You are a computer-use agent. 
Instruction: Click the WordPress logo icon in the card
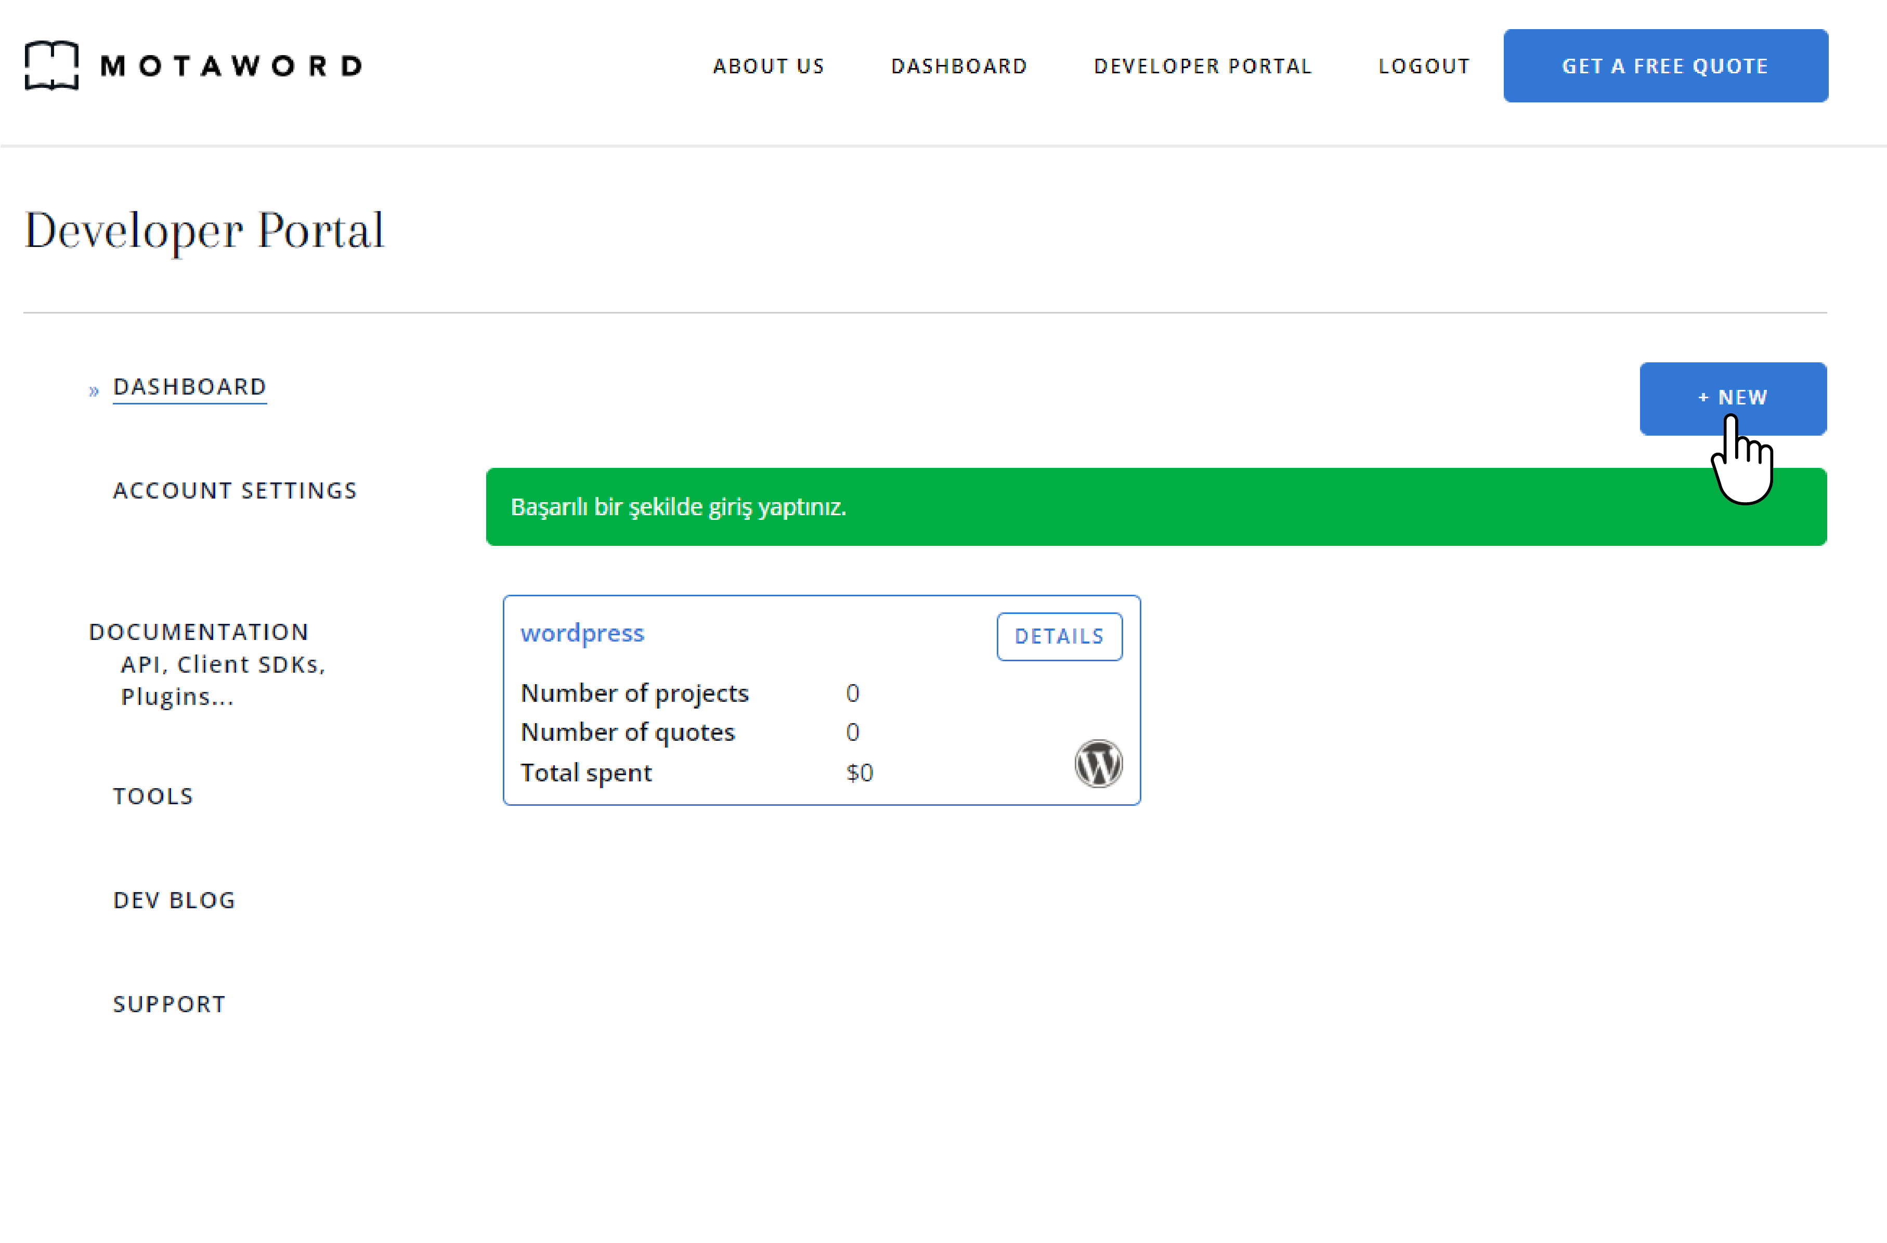pyautogui.click(x=1098, y=764)
